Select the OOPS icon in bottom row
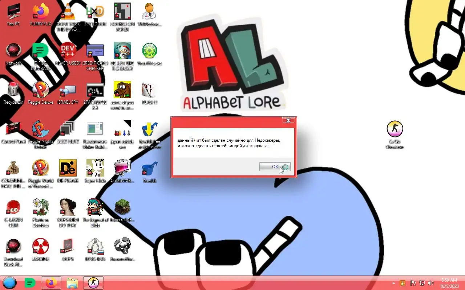 [x=68, y=249]
